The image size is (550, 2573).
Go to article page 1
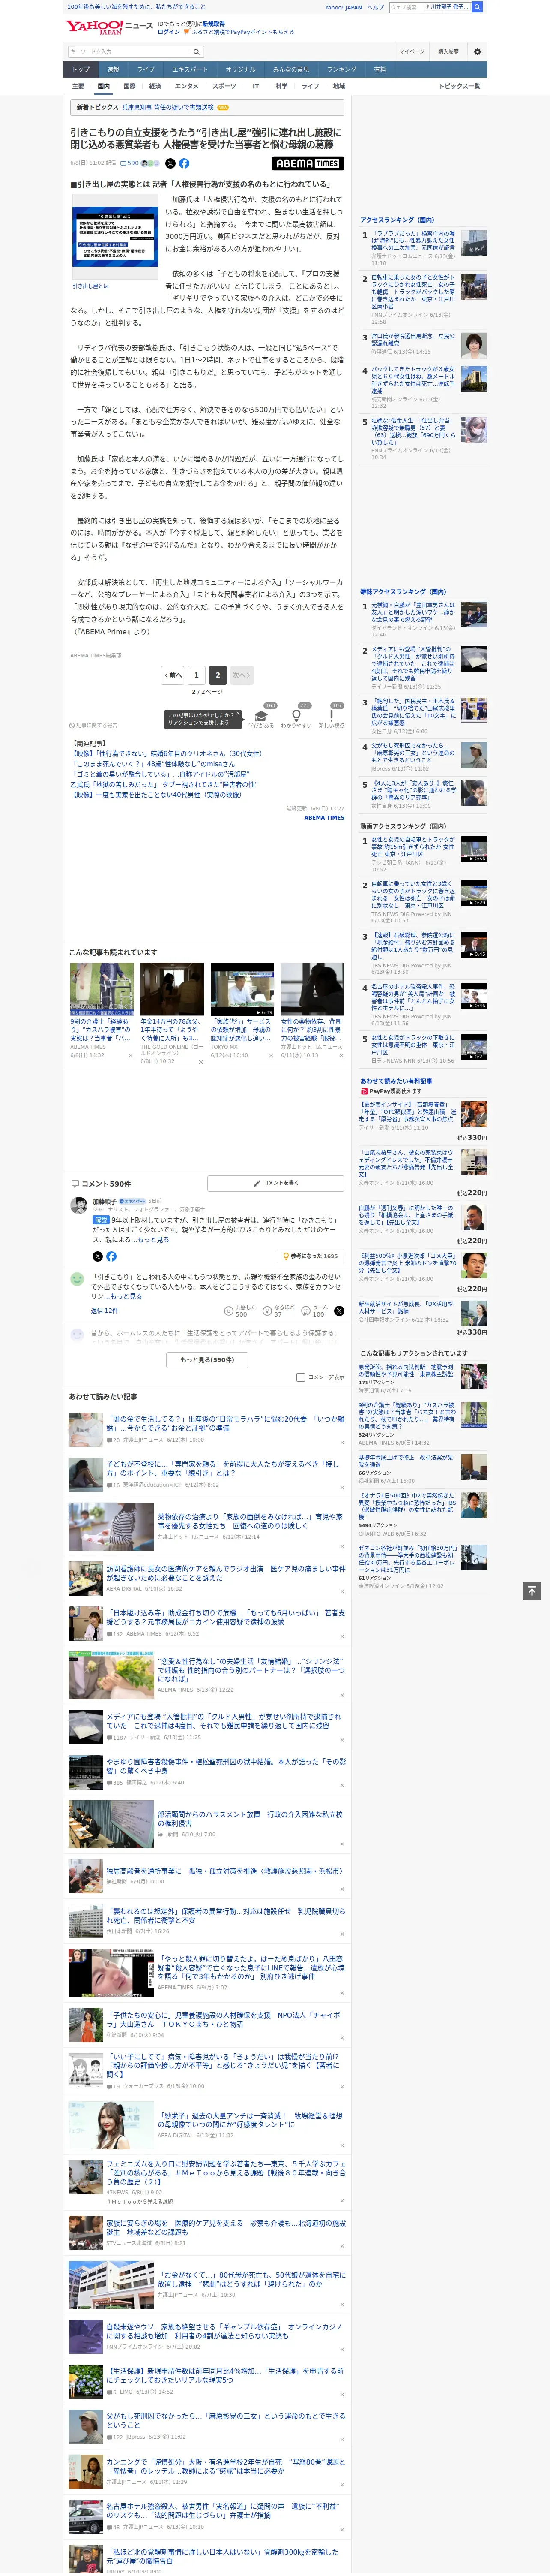coord(196,675)
